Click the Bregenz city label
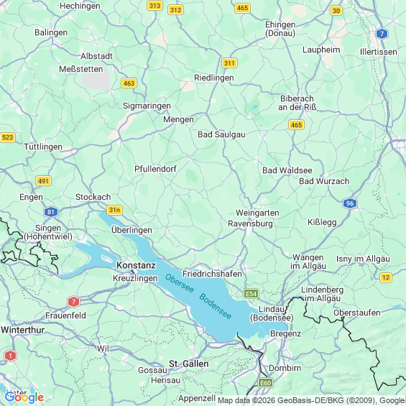The width and height of the screenshot is (406, 406). point(285,333)
